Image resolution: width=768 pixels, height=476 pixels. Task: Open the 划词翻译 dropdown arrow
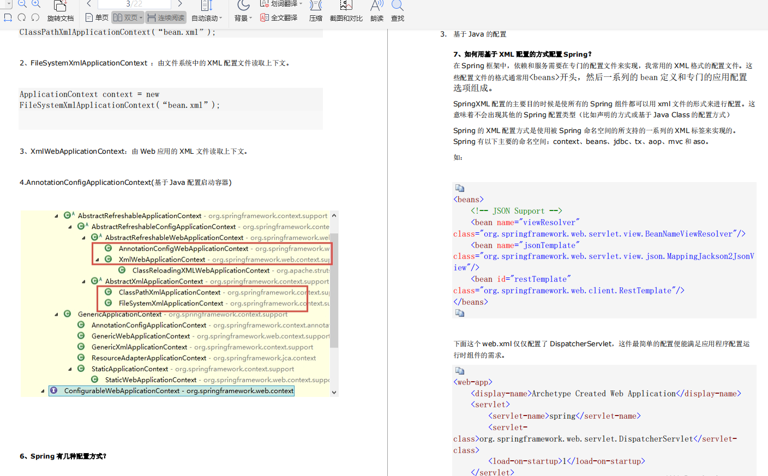pyautogui.click(x=301, y=4)
